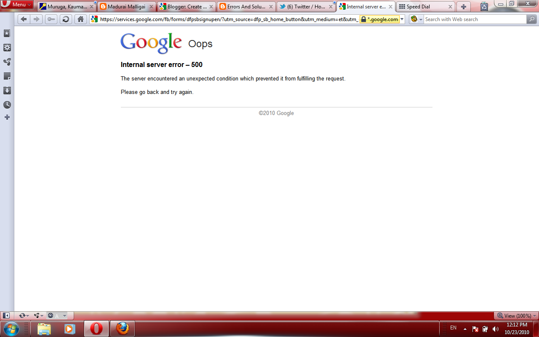Click the Search with Web search field
This screenshot has height=337, width=539.
tap(475, 19)
